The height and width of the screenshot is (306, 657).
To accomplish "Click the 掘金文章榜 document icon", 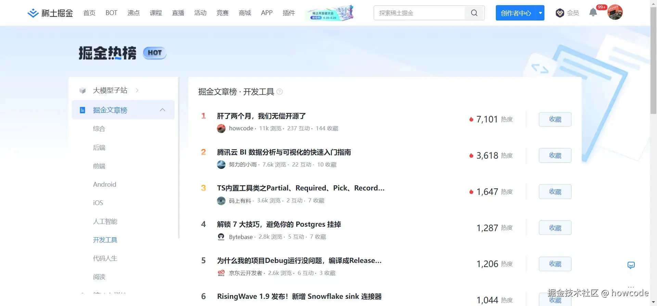I will (x=82, y=110).
